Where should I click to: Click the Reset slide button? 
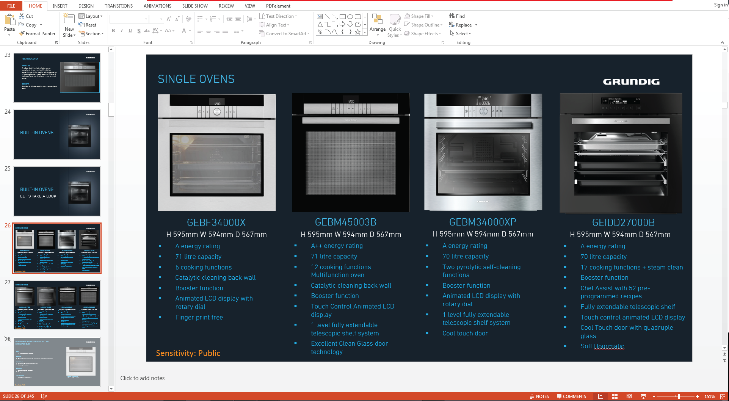click(x=88, y=25)
